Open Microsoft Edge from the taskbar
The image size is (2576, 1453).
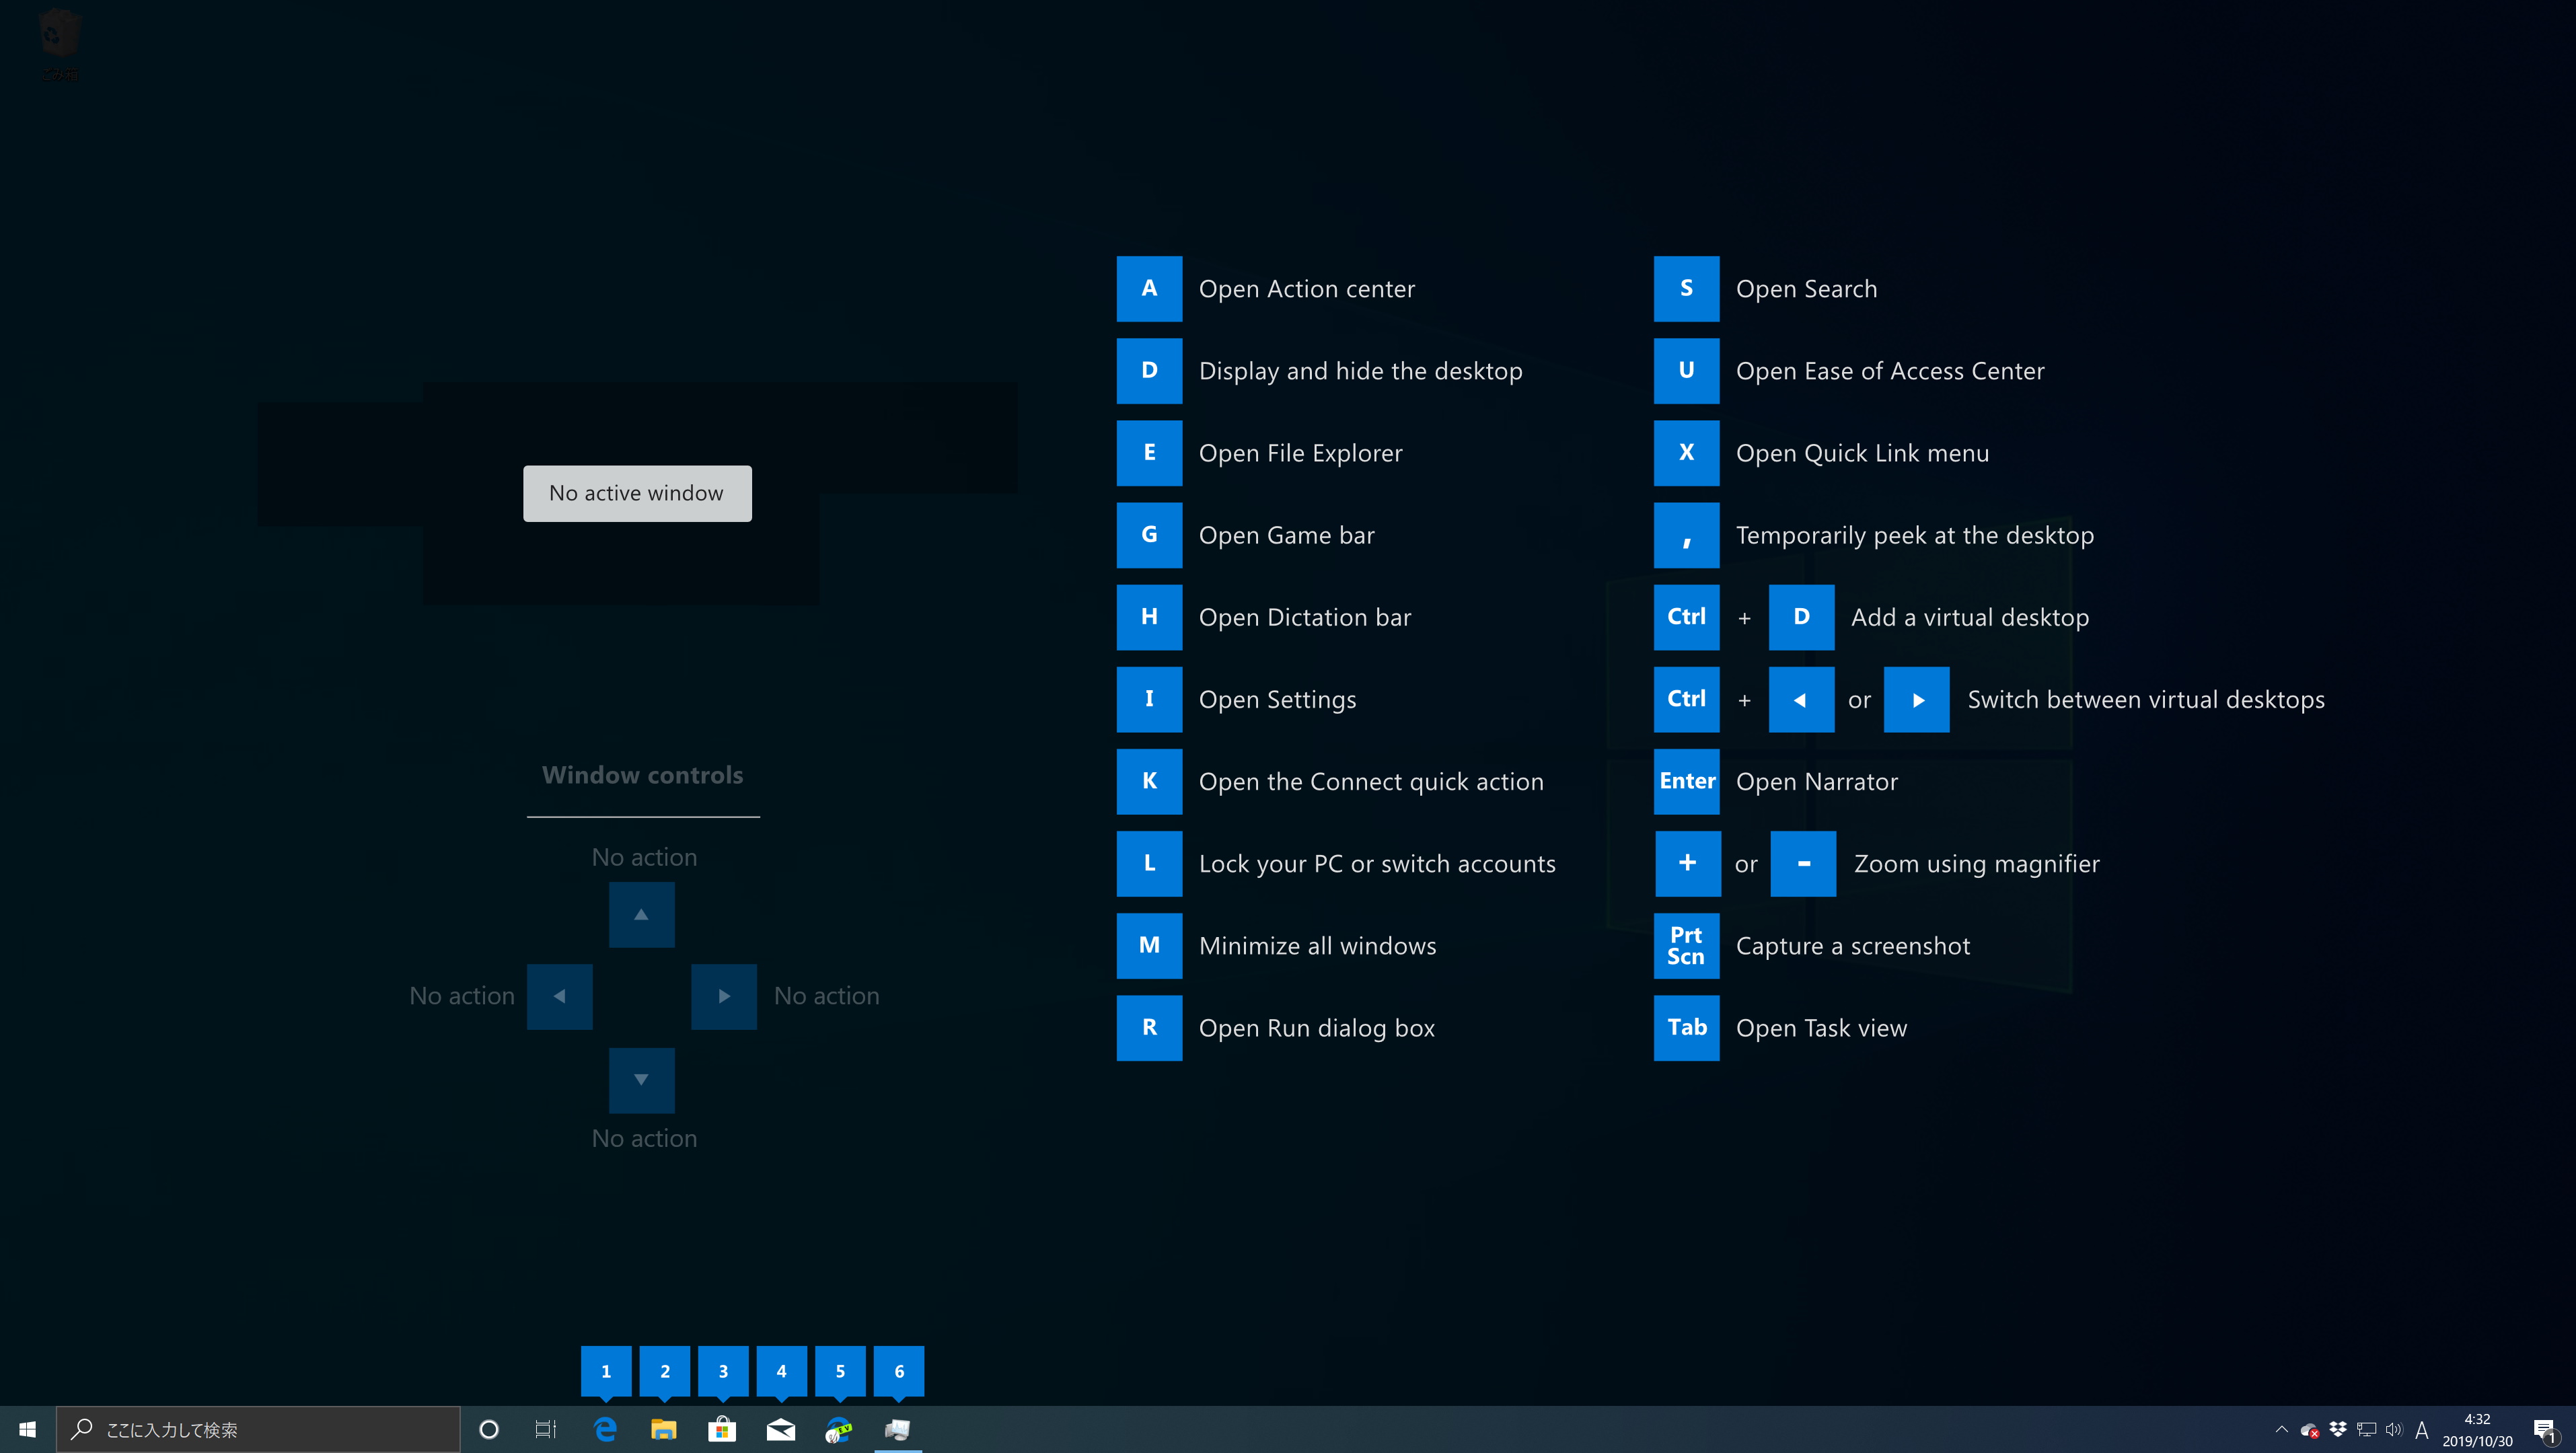[605, 1429]
